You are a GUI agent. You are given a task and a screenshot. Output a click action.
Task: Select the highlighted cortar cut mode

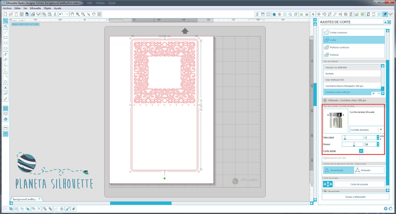(354, 40)
